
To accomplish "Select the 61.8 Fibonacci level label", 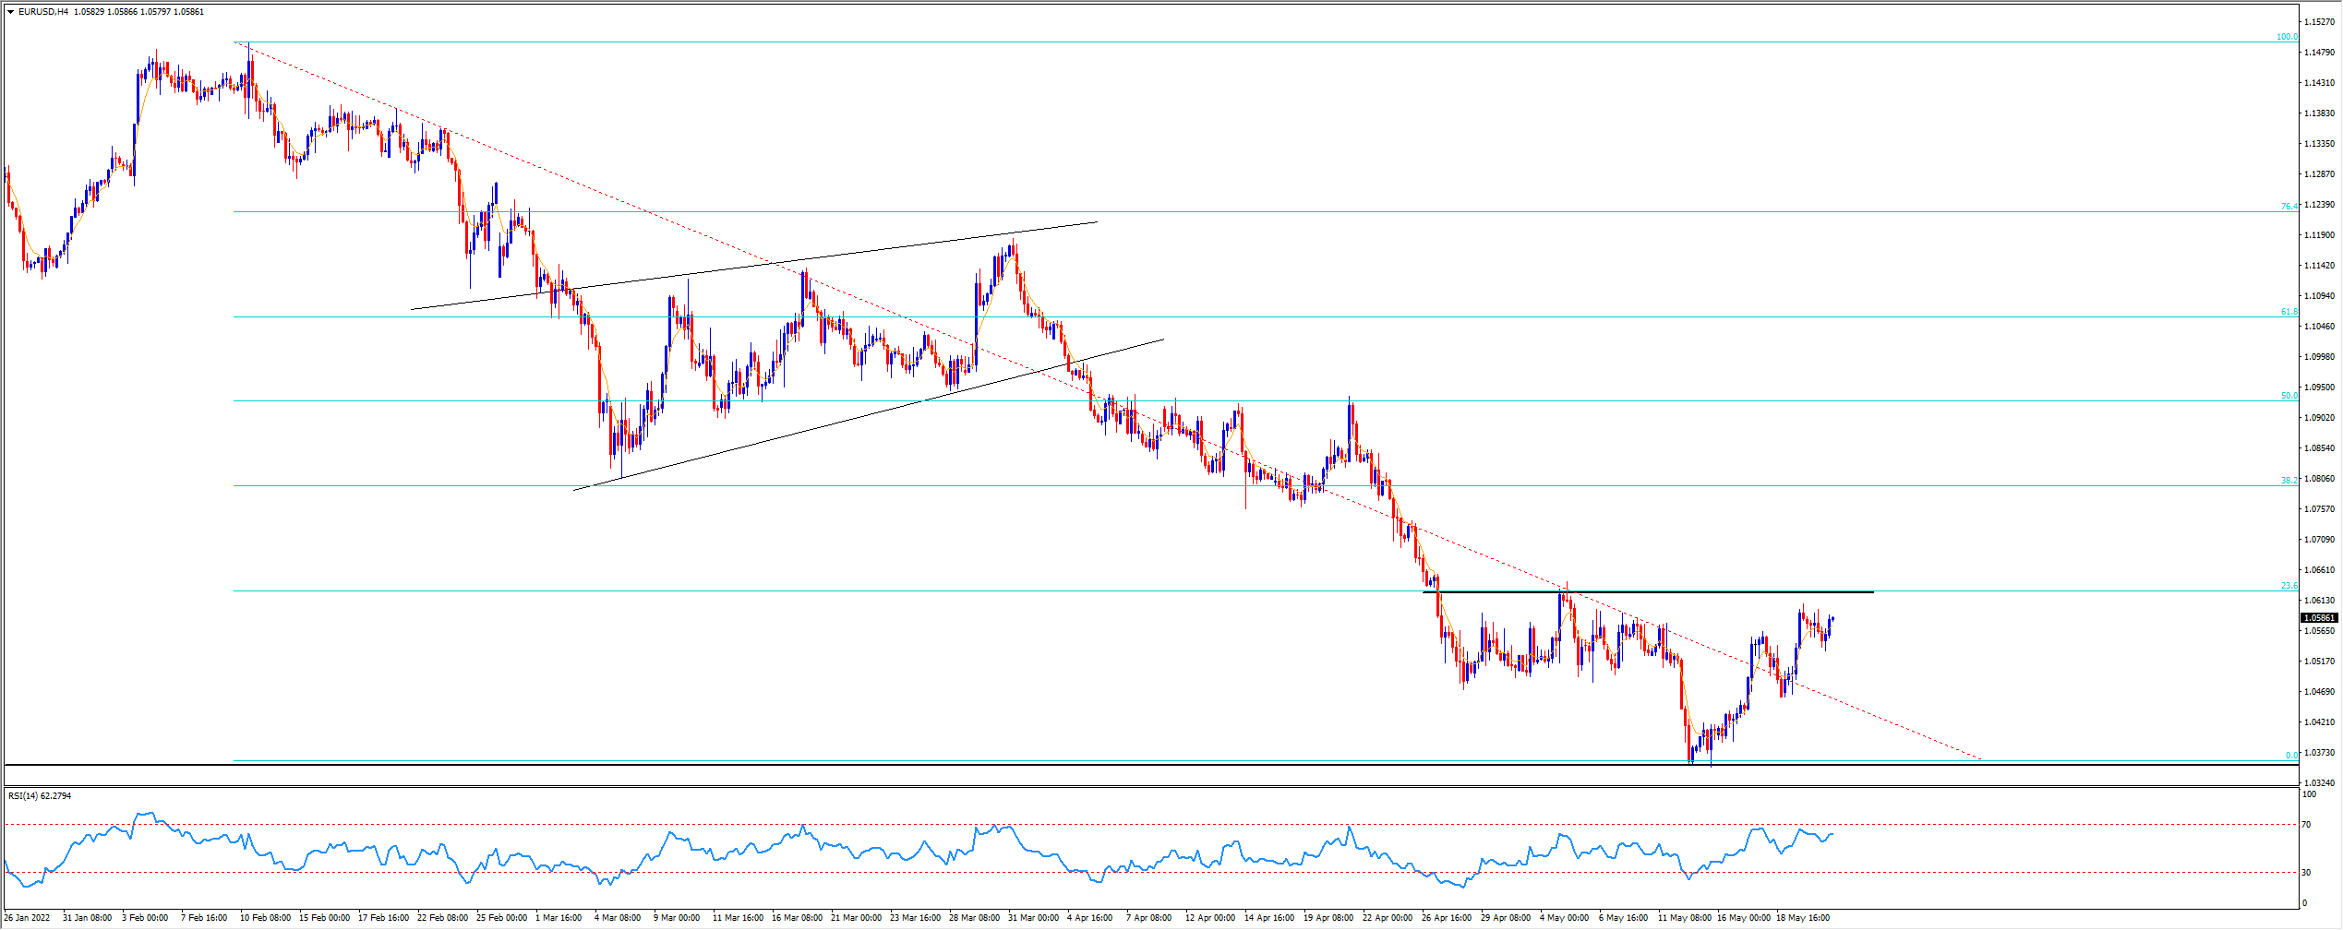I will click(2289, 312).
